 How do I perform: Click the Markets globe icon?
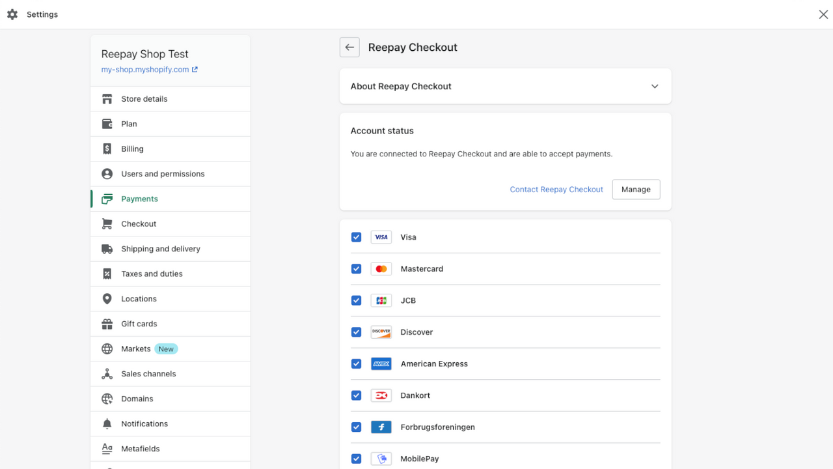pos(107,349)
